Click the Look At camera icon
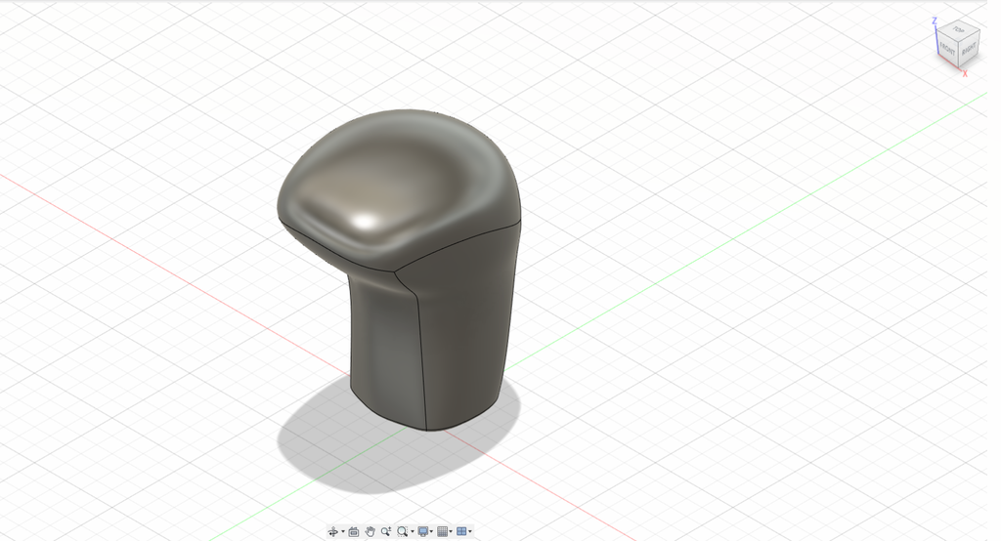The width and height of the screenshot is (1001, 541). [x=354, y=531]
